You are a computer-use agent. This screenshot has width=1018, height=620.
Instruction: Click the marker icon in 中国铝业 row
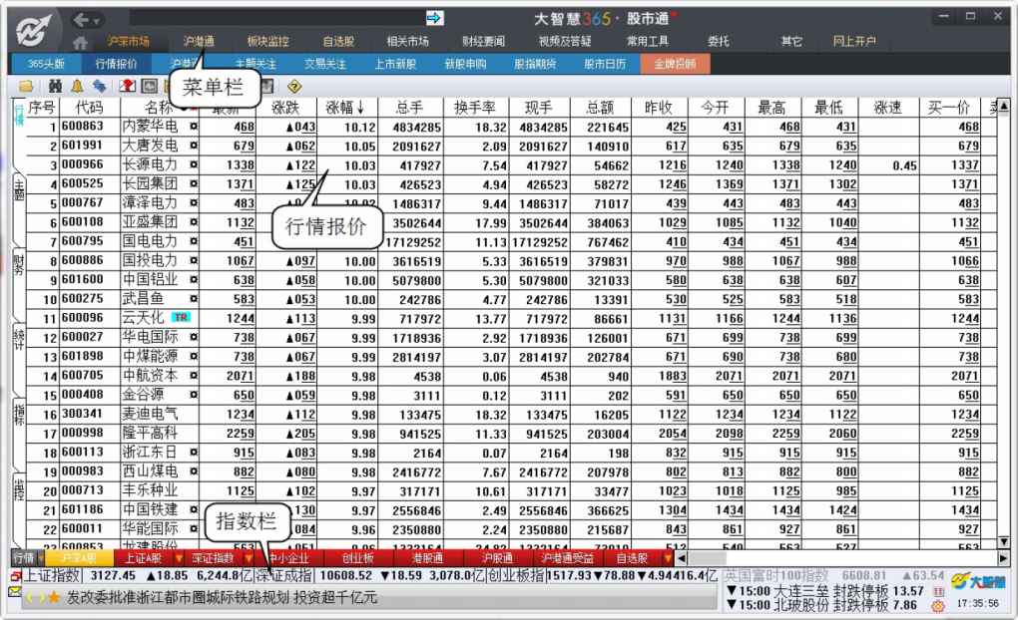coord(194,279)
